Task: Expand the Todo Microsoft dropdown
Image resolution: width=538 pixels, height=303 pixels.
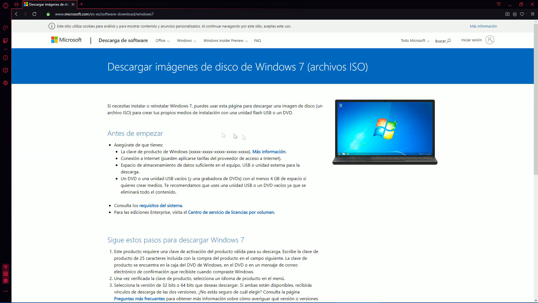Action: pos(415,41)
